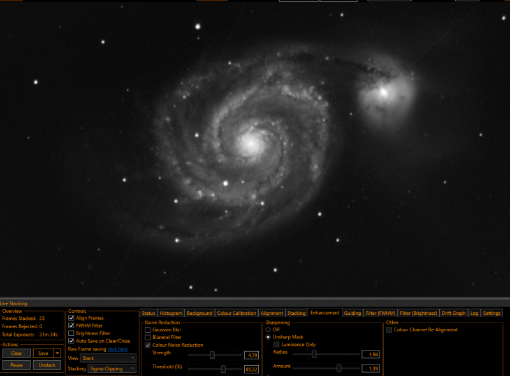Open the Log tab
This screenshot has height=376, width=510.
tap(474, 313)
